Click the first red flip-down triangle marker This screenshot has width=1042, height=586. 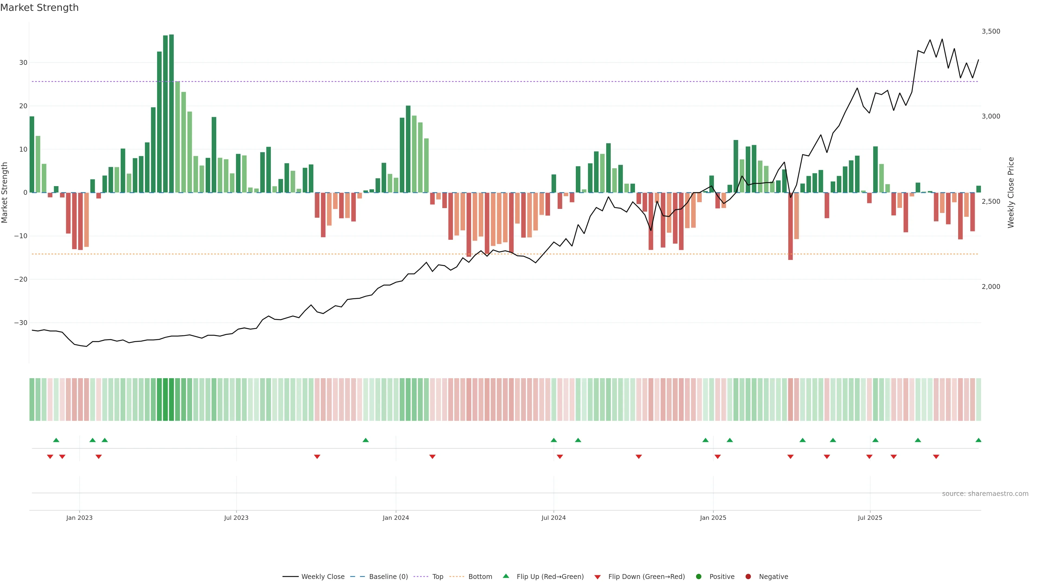50,457
